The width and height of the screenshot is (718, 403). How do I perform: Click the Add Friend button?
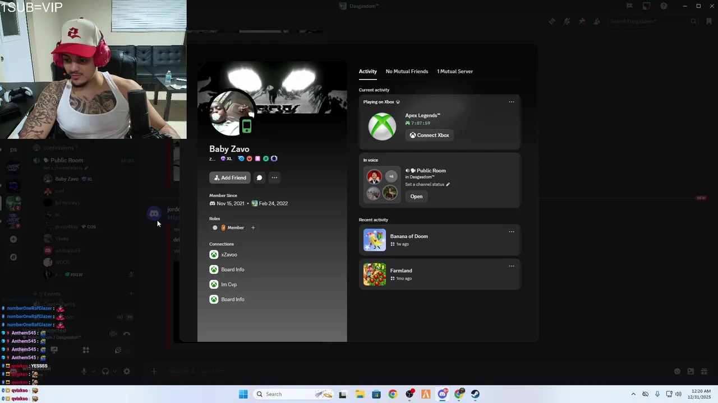click(x=230, y=177)
